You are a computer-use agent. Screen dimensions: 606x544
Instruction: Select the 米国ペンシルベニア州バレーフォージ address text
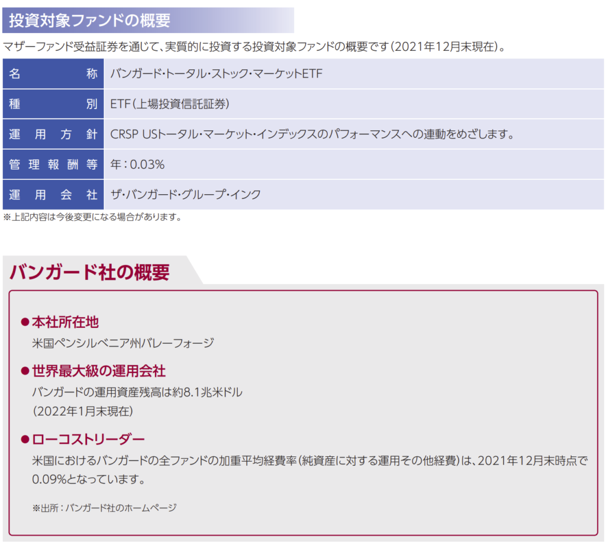pos(123,343)
